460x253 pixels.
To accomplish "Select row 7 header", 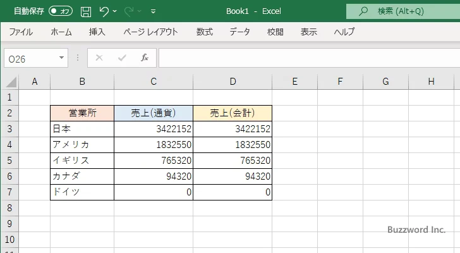I will click(9, 192).
